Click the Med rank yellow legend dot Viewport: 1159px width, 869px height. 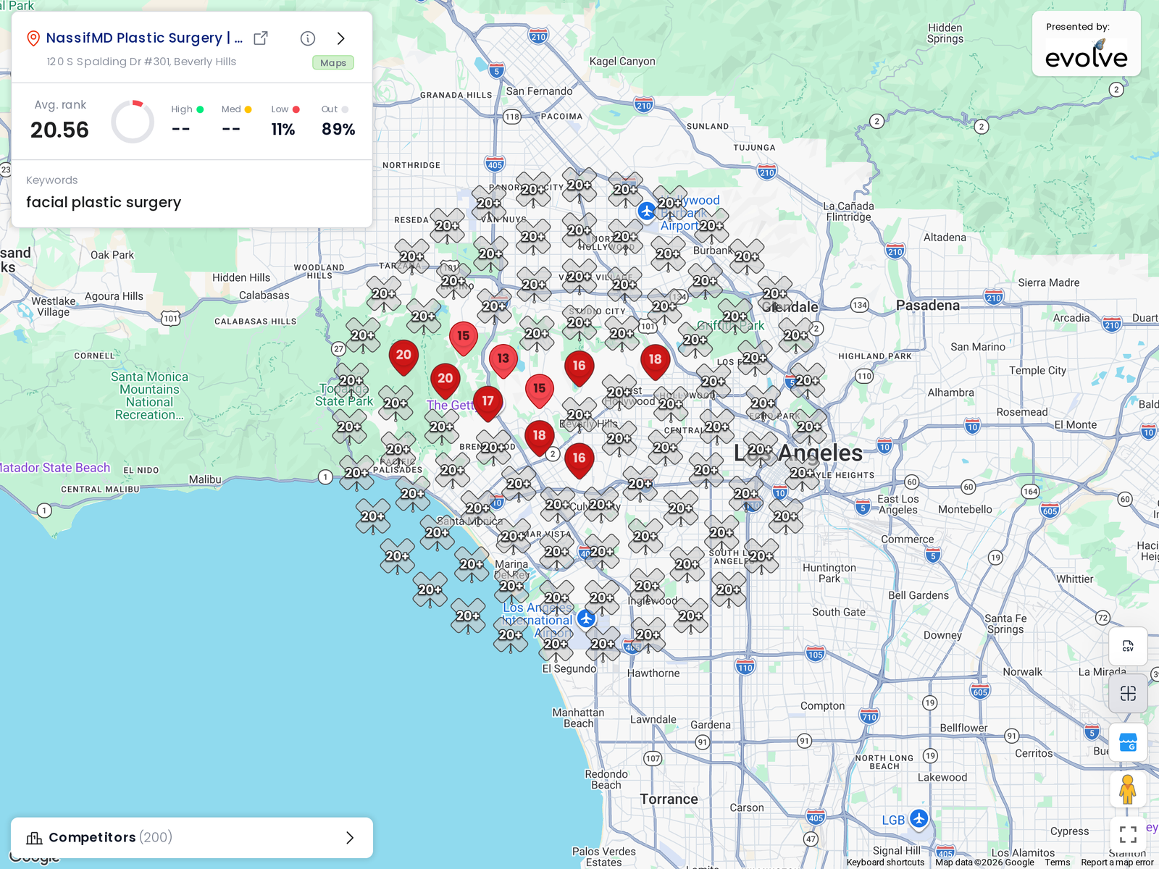click(x=248, y=109)
